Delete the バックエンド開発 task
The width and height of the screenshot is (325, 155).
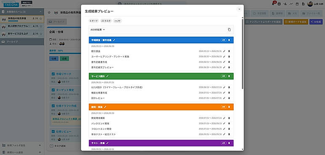(x=229, y=123)
